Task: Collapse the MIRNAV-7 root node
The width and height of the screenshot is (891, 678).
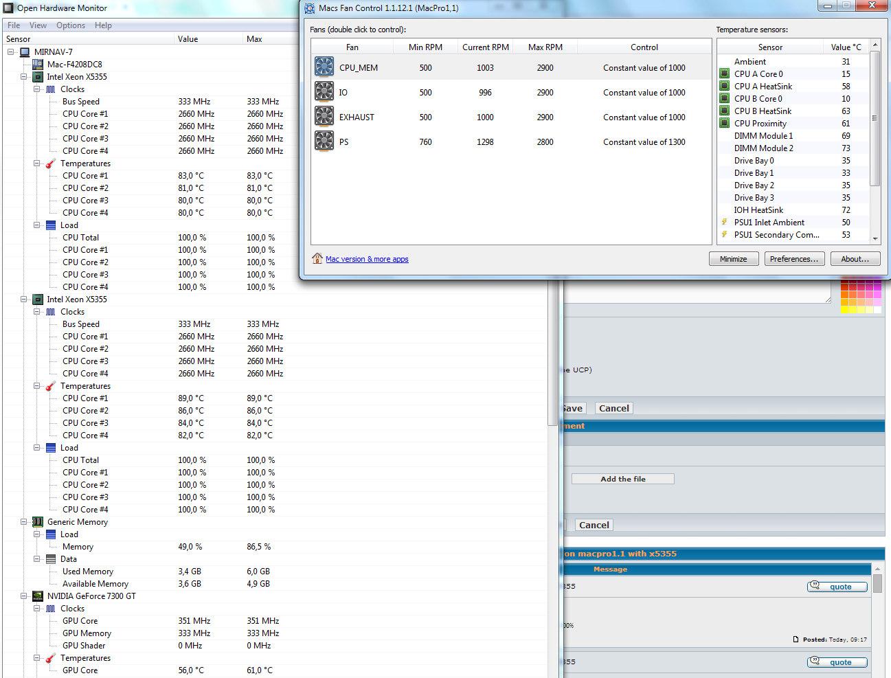Action: [x=11, y=52]
